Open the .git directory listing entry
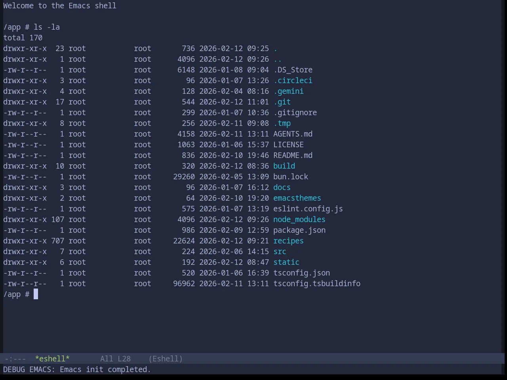 tap(282, 102)
